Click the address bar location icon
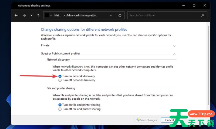 (x=47, y=15)
